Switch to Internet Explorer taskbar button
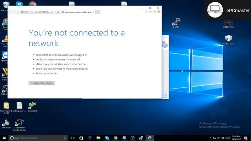Screen dimensions: 251x141 point(150,138)
